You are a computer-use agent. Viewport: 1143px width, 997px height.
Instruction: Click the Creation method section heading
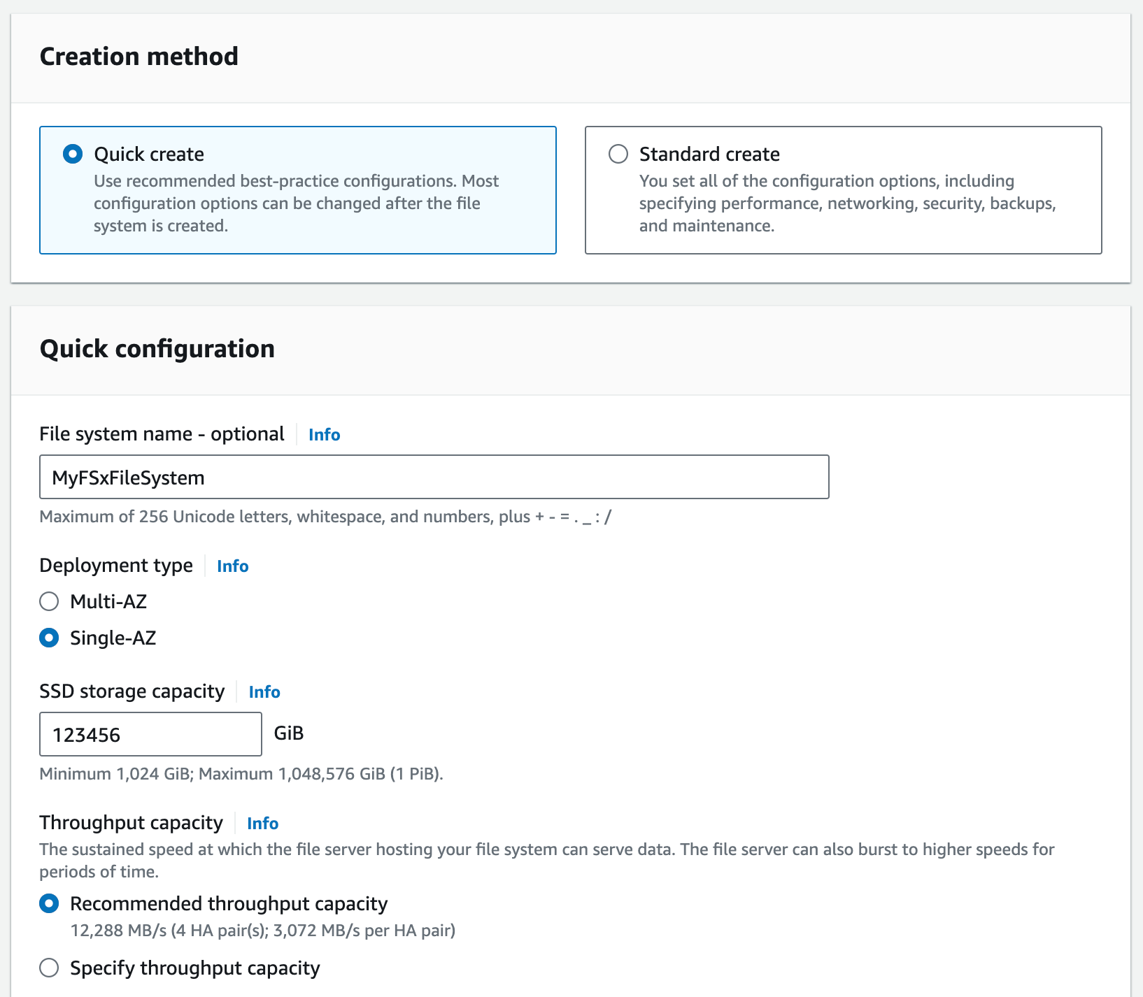139,57
